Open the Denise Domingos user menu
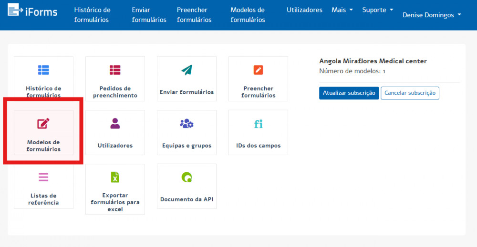The image size is (477, 247). coord(432,15)
